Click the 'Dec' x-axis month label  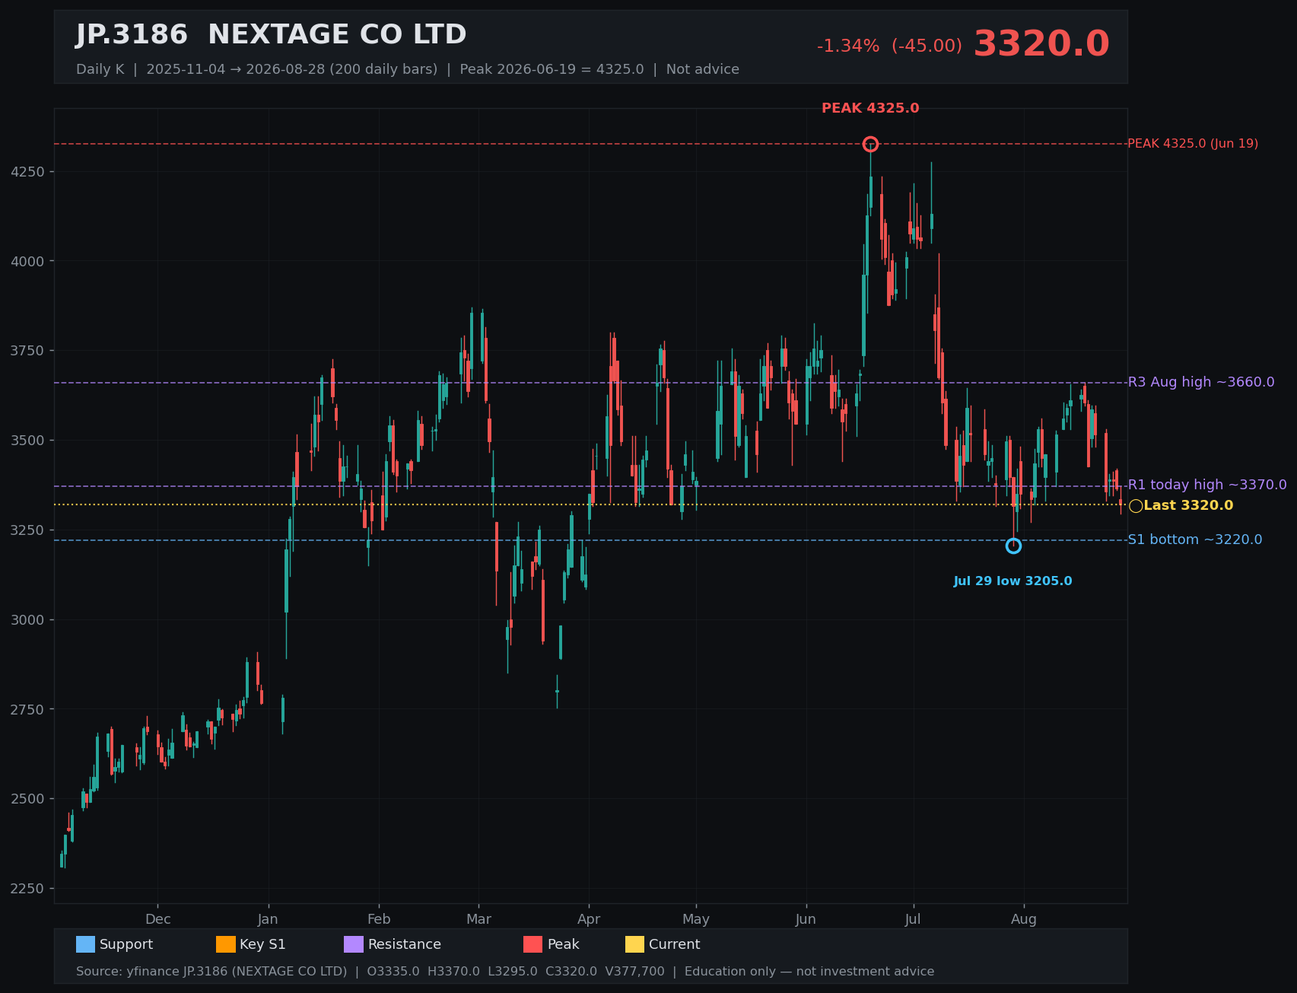tap(158, 919)
